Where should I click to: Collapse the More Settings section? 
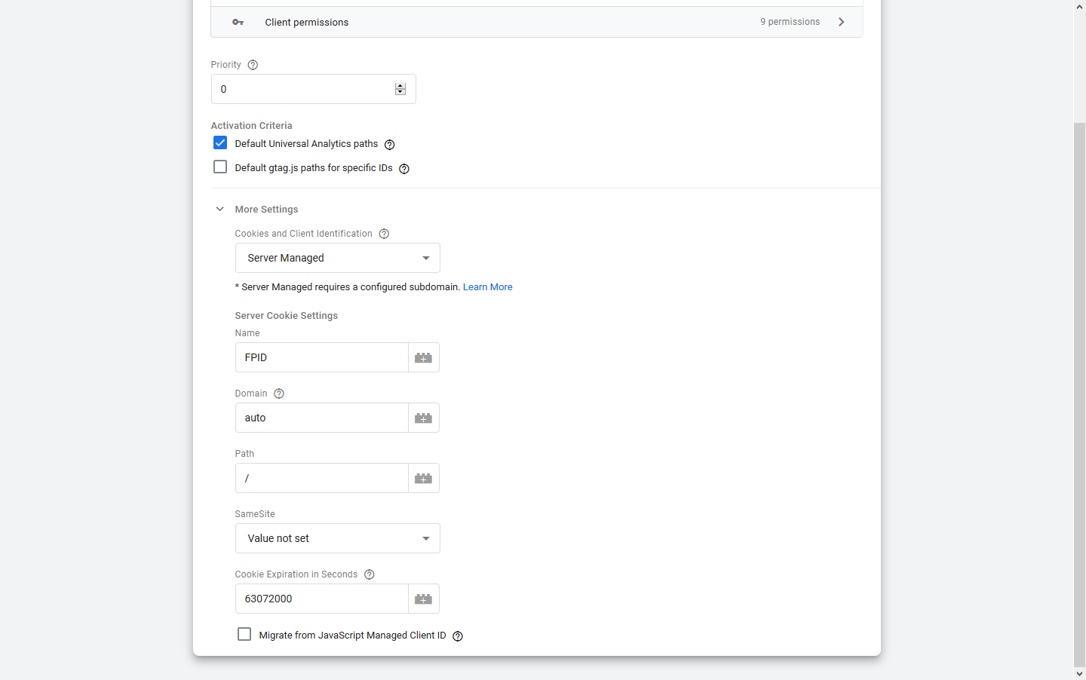(x=220, y=209)
